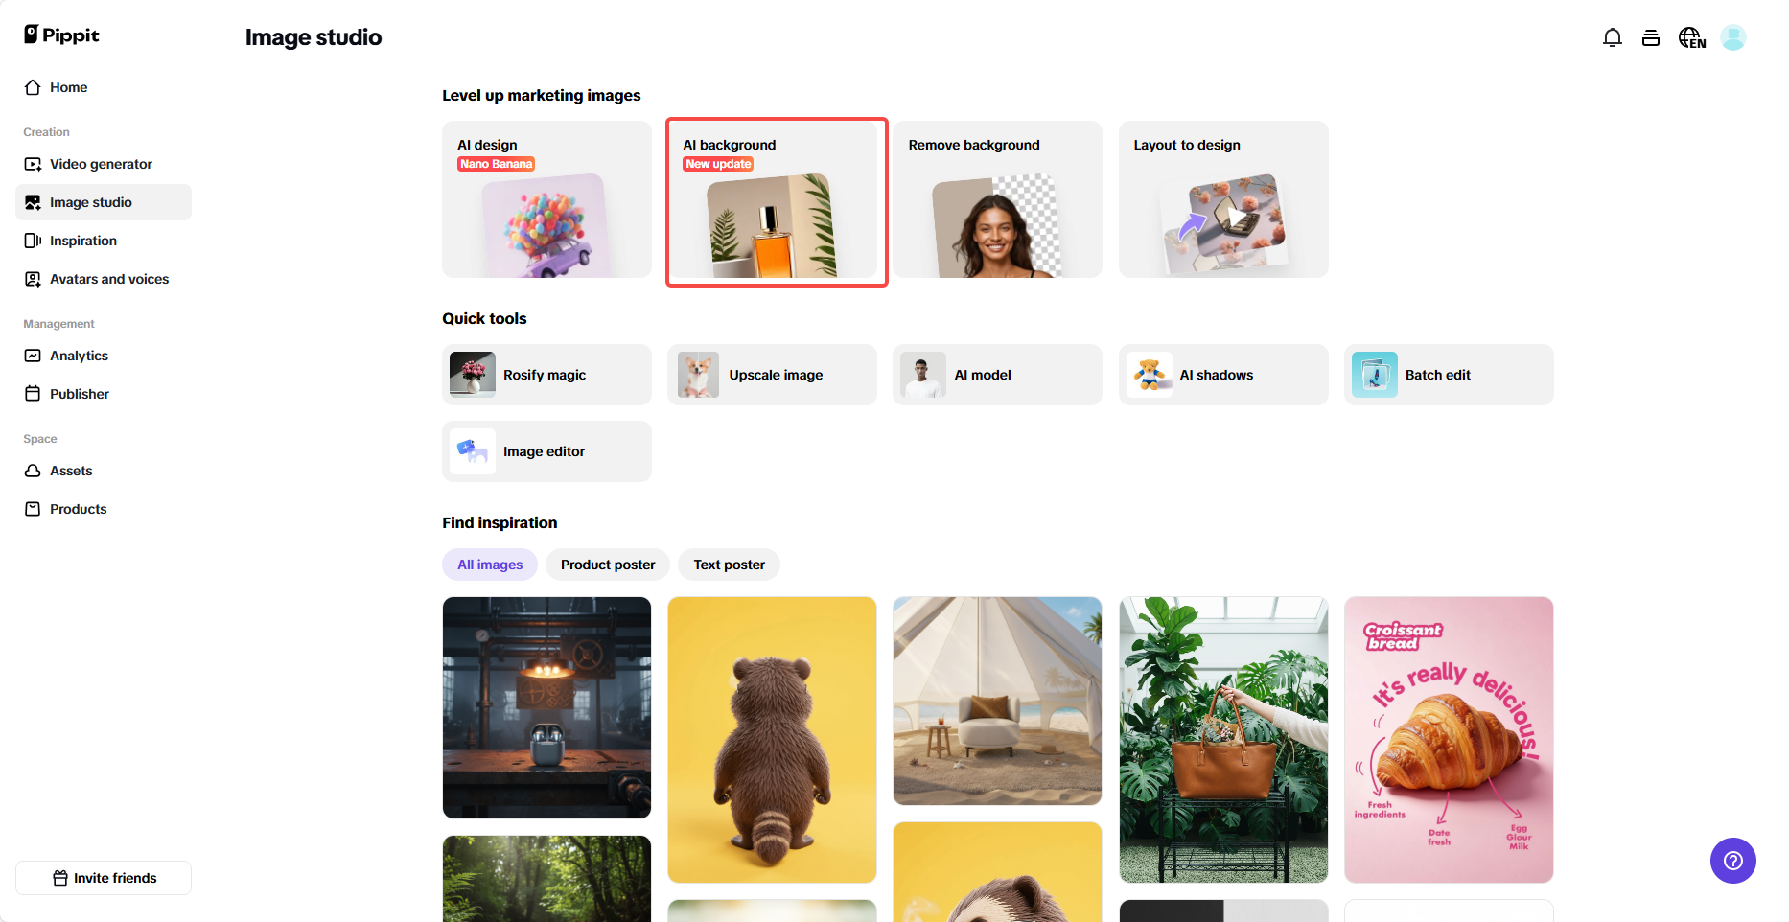The image size is (1789, 922).
Task: Open the help question mark bubble
Action: (x=1732, y=861)
